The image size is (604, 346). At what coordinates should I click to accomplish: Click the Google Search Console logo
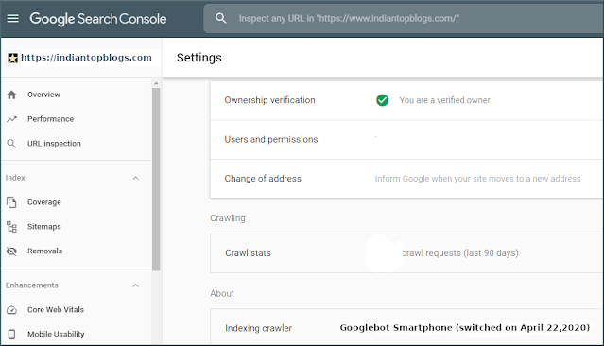pos(98,19)
